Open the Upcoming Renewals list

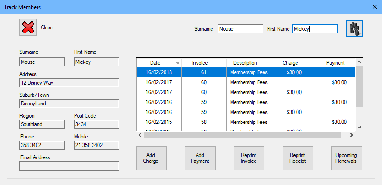(346, 158)
